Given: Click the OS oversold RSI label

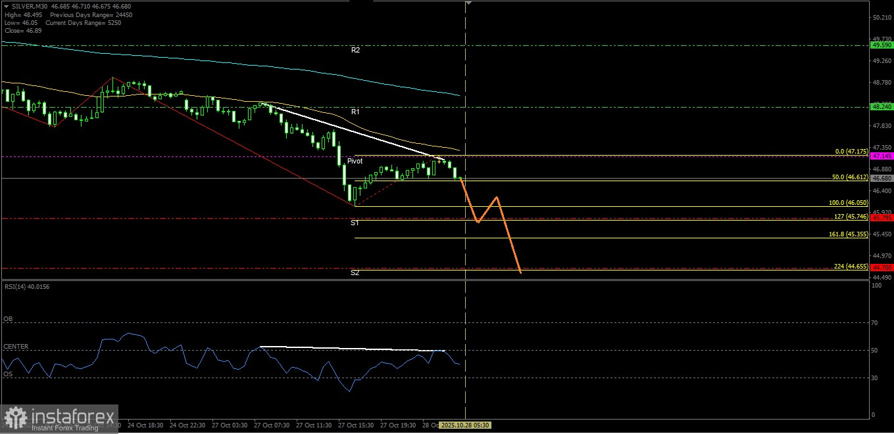Looking at the screenshot, I should tap(7, 374).
